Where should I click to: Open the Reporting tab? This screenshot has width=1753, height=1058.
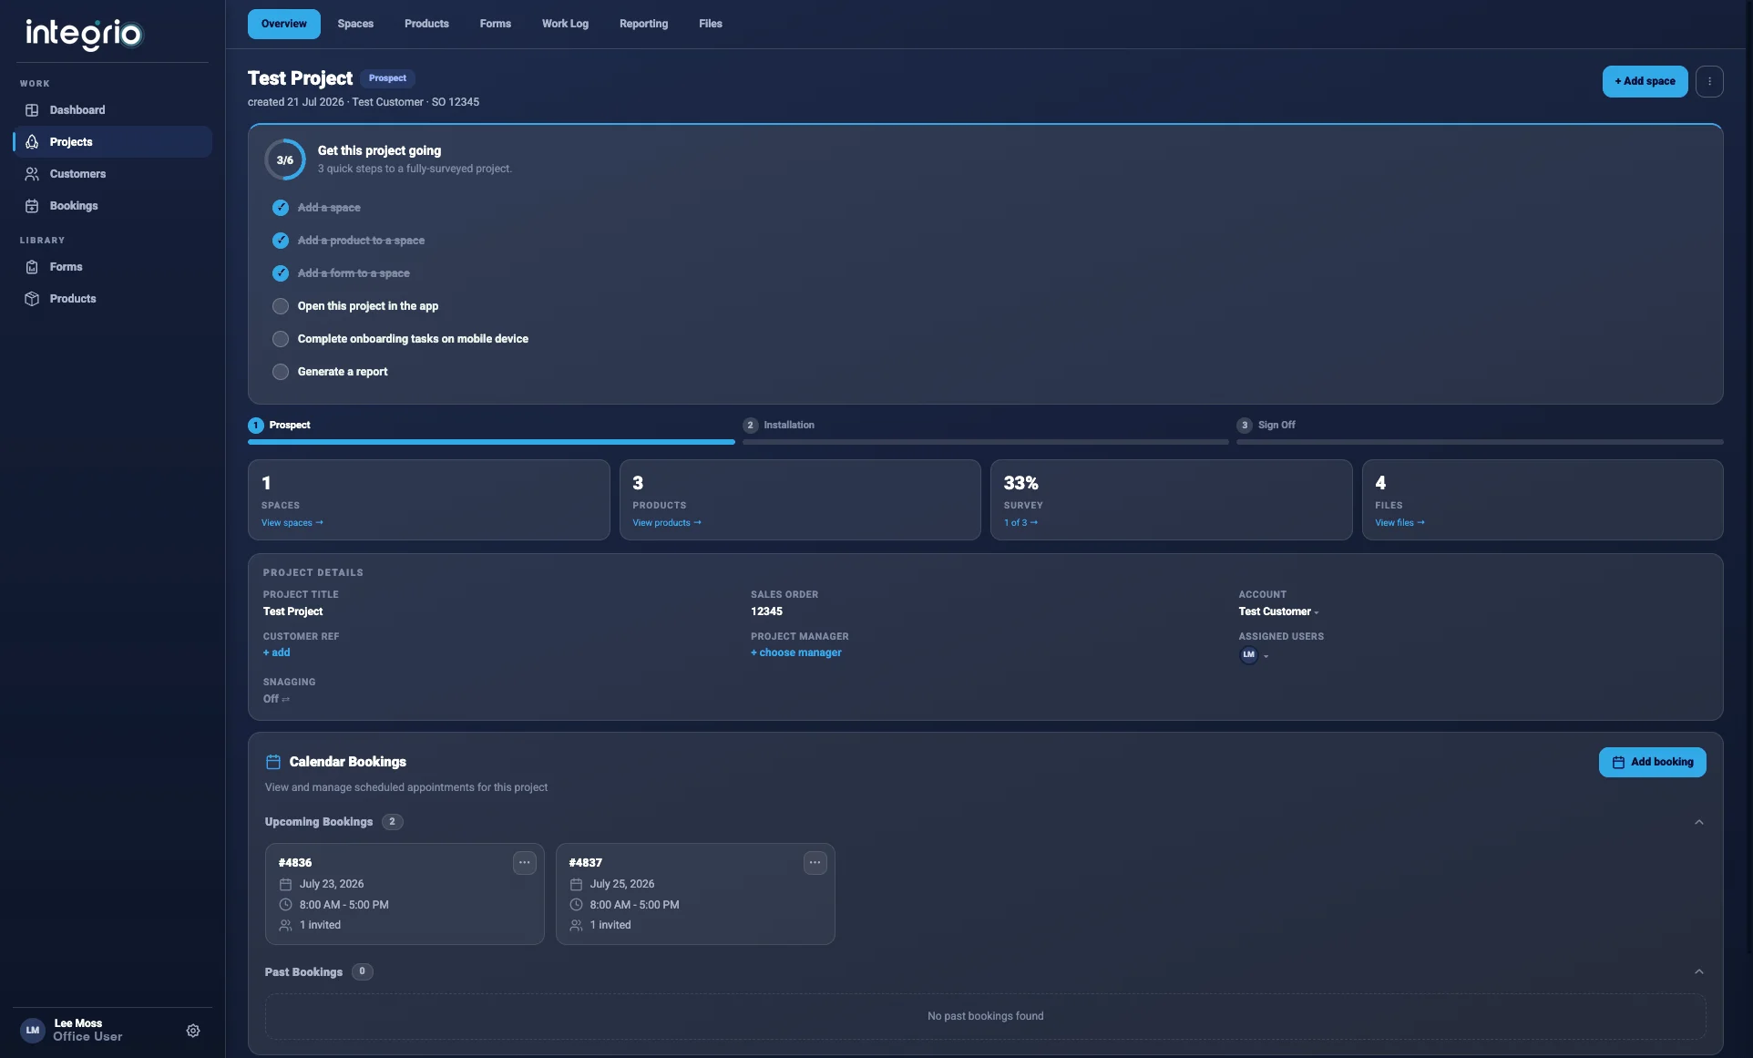[643, 24]
